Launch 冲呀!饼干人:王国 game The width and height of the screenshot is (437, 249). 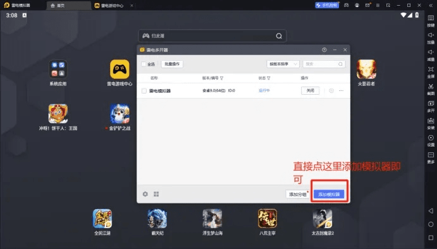click(58, 114)
